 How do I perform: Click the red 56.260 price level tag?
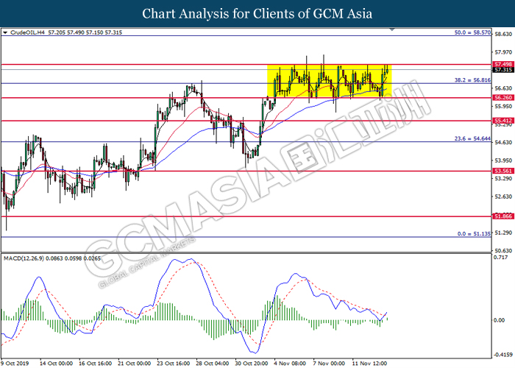click(503, 98)
